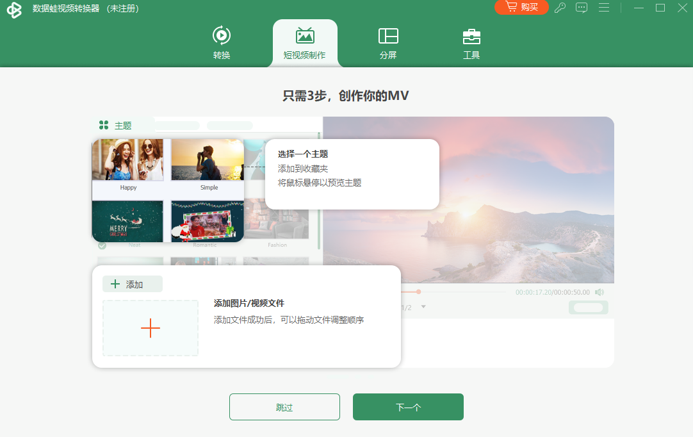Screen dimensions: 693x437
Task: Open the 转换 (Convert) tab
Action: pyautogui.click(x=222, y=43)
